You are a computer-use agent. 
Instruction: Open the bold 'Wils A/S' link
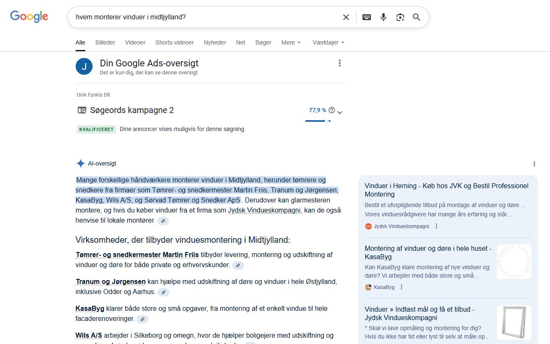89,336
